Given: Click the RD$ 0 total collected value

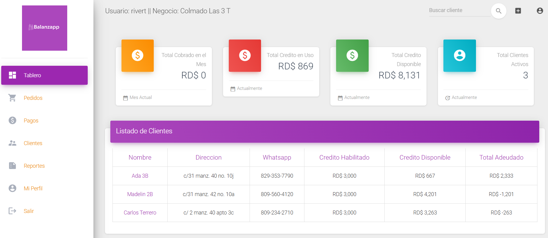Looking at the screenshot, I should coord(194,75).
